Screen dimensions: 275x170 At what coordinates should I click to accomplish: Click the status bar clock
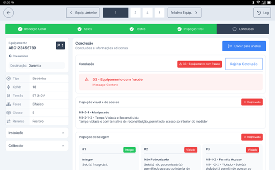9,2
